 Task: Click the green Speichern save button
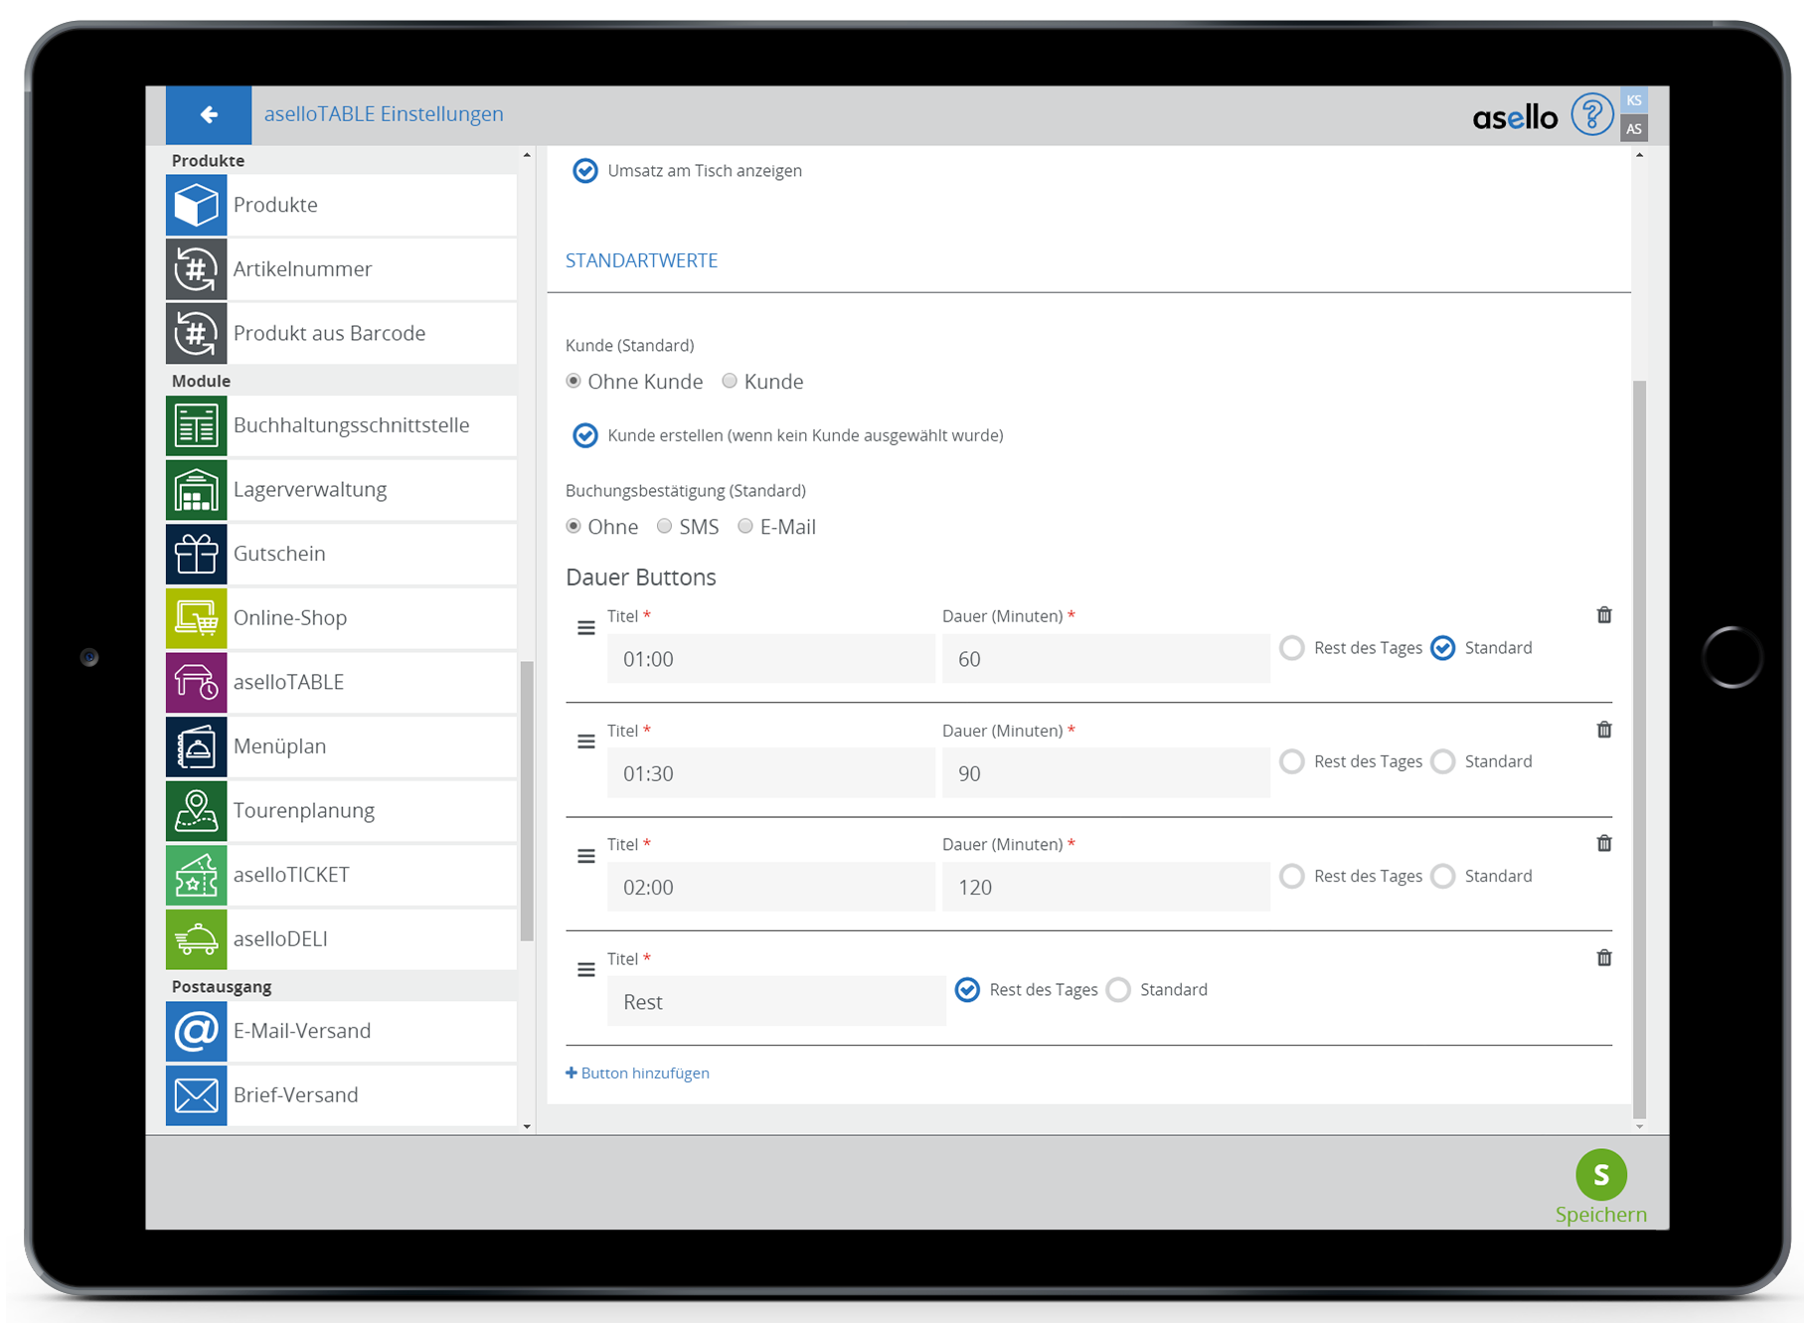1600,1176
